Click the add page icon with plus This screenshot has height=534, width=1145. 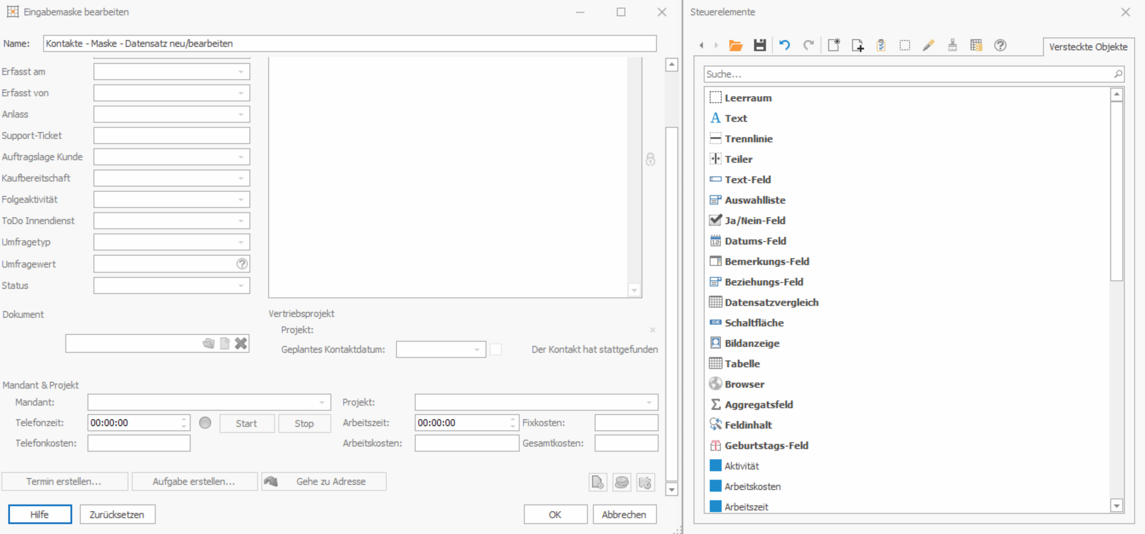coord(857,45)
